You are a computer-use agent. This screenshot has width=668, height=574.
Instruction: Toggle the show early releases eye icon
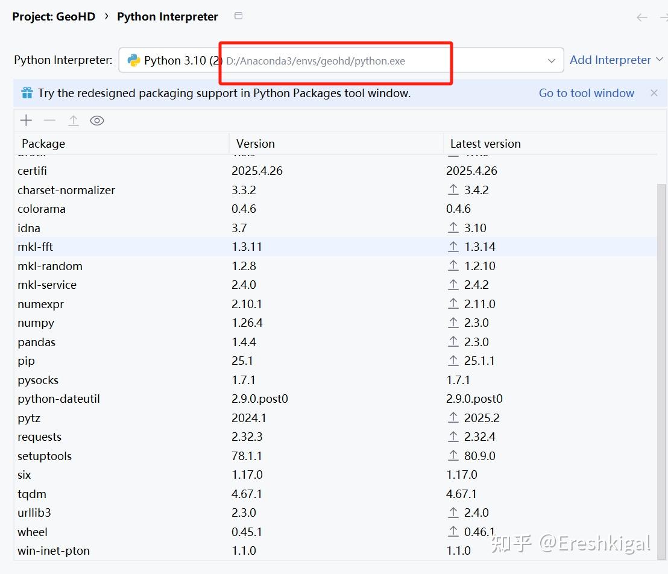pos(97,121)
